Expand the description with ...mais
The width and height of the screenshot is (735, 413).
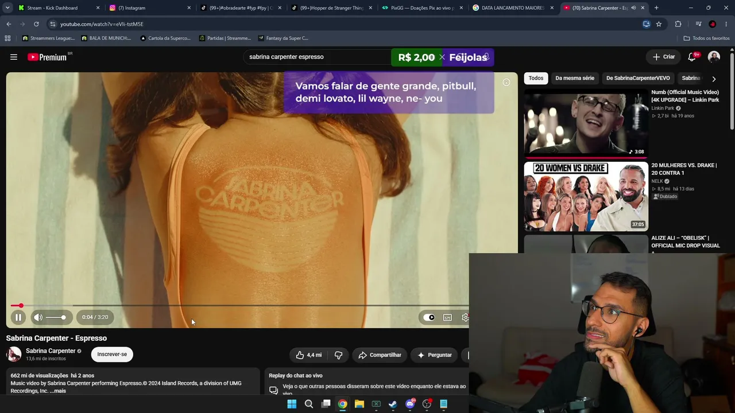point(58,391)
